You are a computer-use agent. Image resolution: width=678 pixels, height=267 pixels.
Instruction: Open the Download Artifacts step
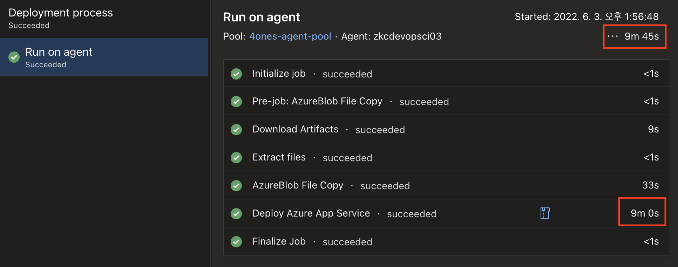(446, 129)
